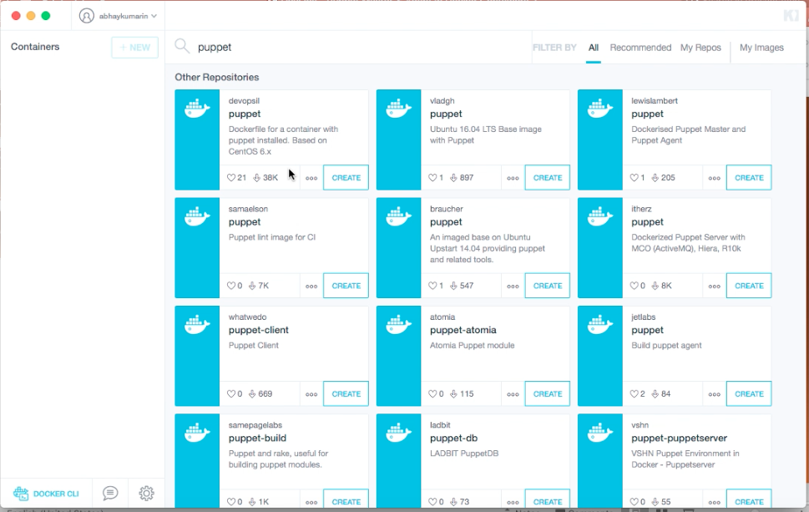
Task: Click the FILTER BY label
Action: click(554, 48)
